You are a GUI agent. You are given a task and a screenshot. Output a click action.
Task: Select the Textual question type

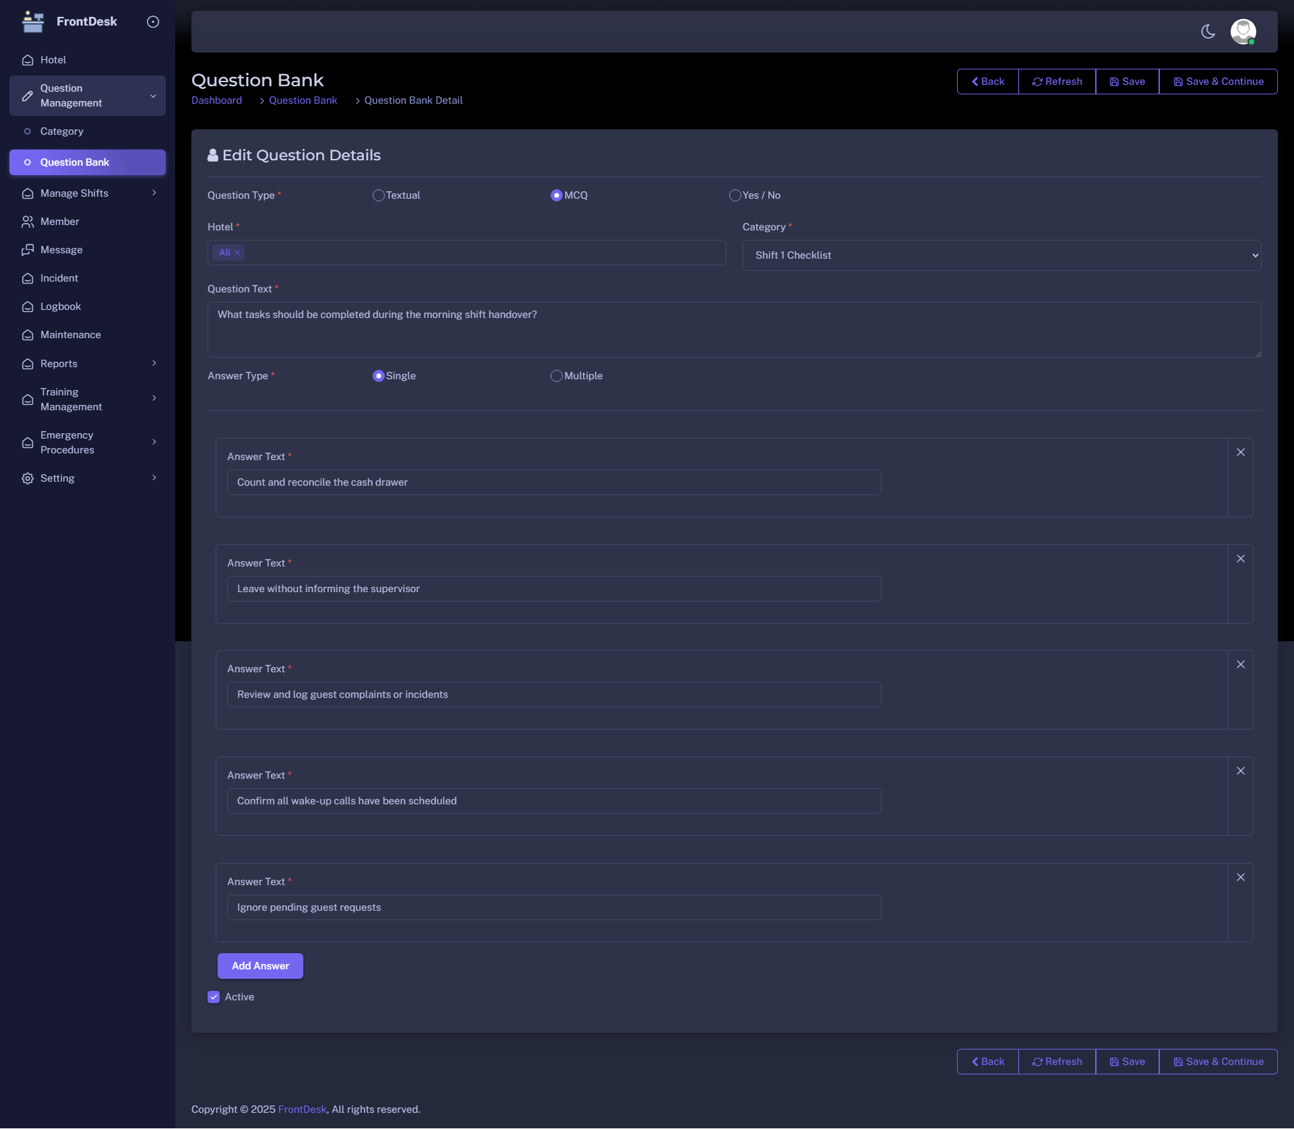coord(379,195)
